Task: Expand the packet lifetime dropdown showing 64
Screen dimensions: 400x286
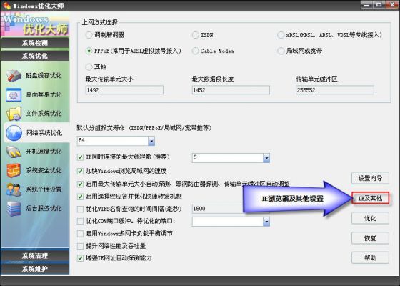Action: coord(151,141)
